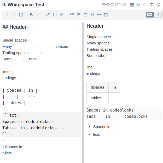
Task: Insert a numbered list
Action: coord(79,15)
